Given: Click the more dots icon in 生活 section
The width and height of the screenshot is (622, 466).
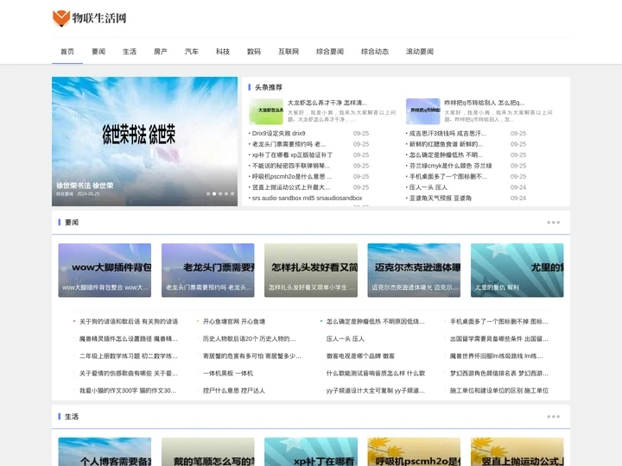Looking at the screenshot, I should click(554, 417).
